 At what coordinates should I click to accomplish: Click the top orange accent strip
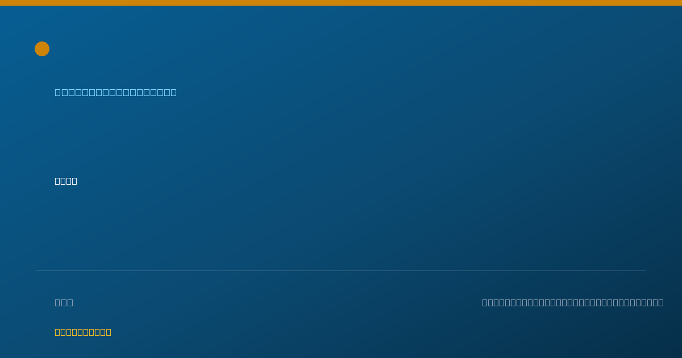(341, 3)
